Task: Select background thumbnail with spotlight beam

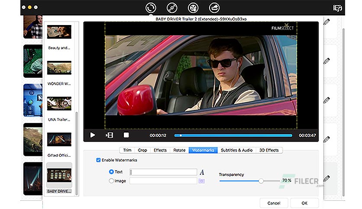Action: pyautogui.click(x=33, y=179)
